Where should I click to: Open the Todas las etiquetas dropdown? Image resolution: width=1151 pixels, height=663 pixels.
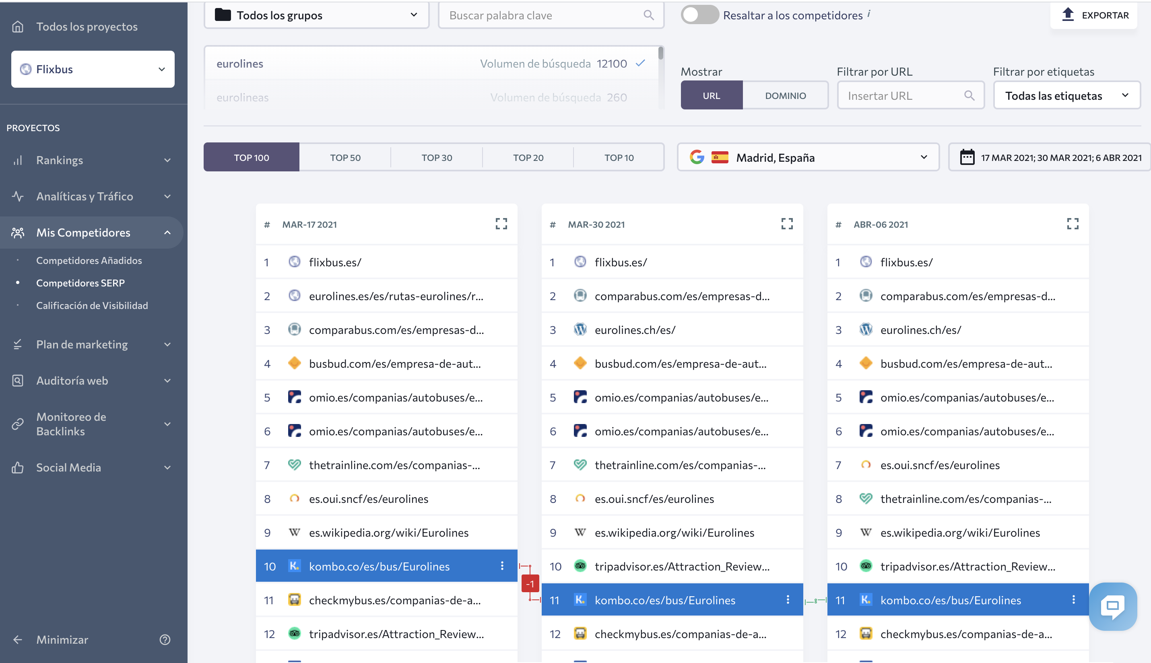(x=1067, y=96)
